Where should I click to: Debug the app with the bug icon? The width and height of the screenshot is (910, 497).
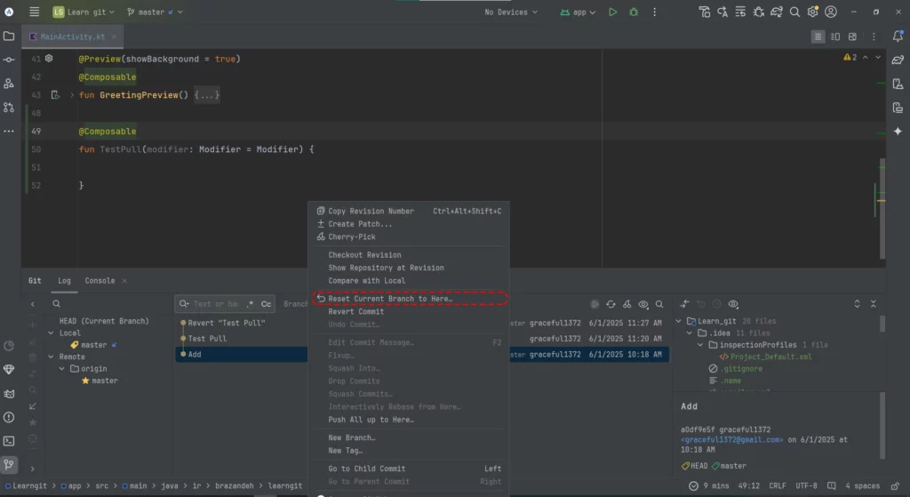(x=634, y=12)
